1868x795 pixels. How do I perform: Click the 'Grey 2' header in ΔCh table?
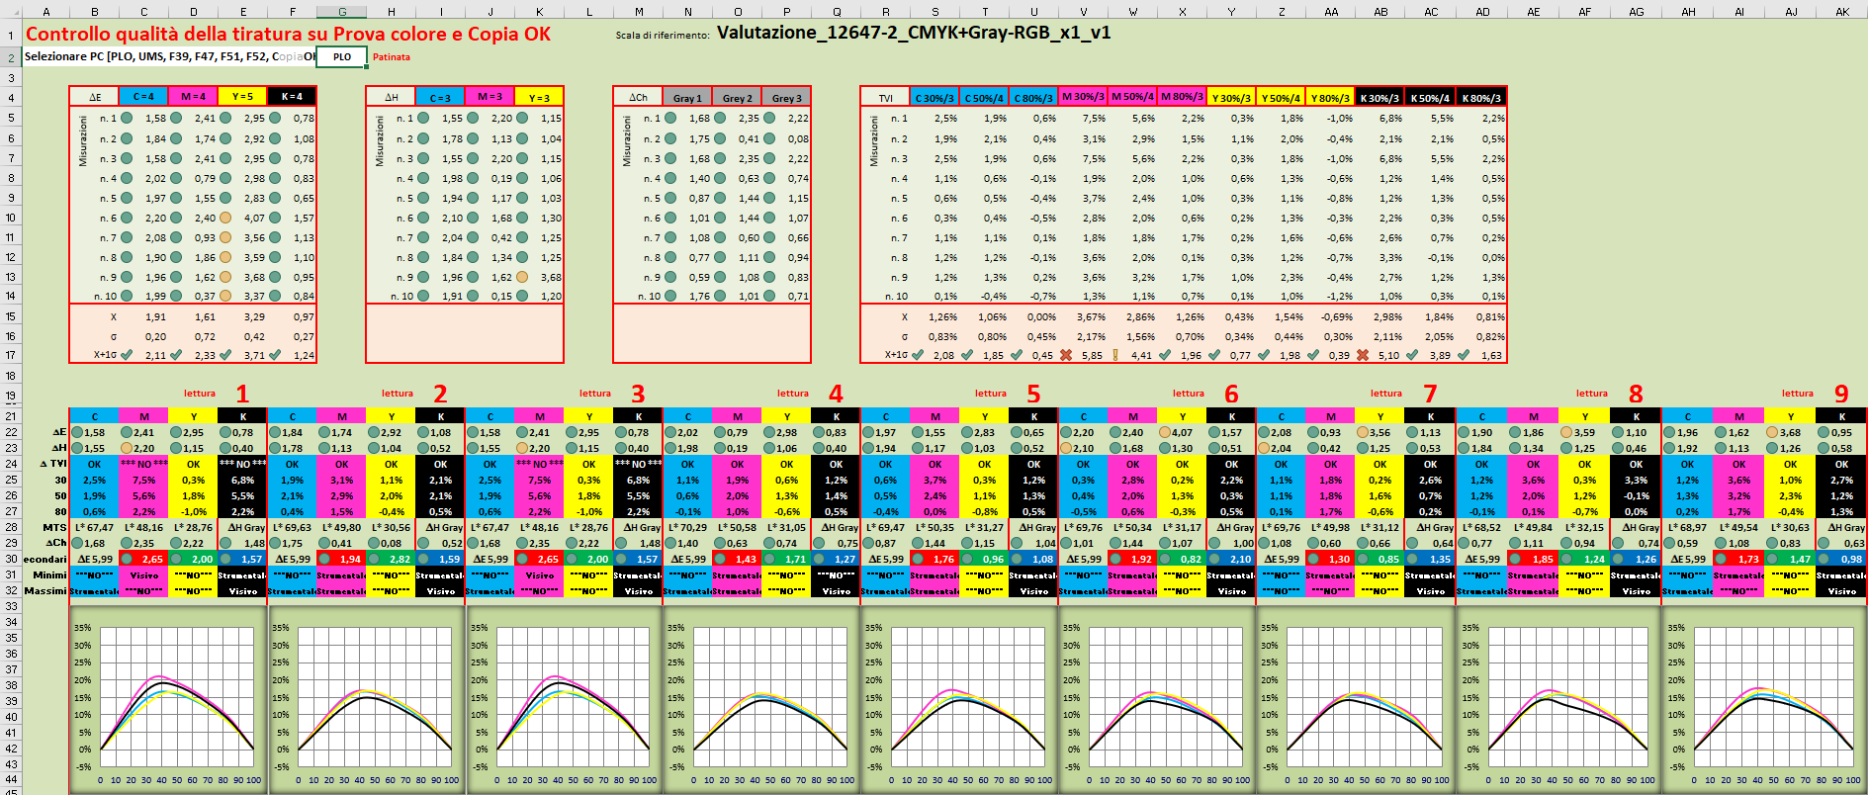pyautogui.click(x=737, y=97)
